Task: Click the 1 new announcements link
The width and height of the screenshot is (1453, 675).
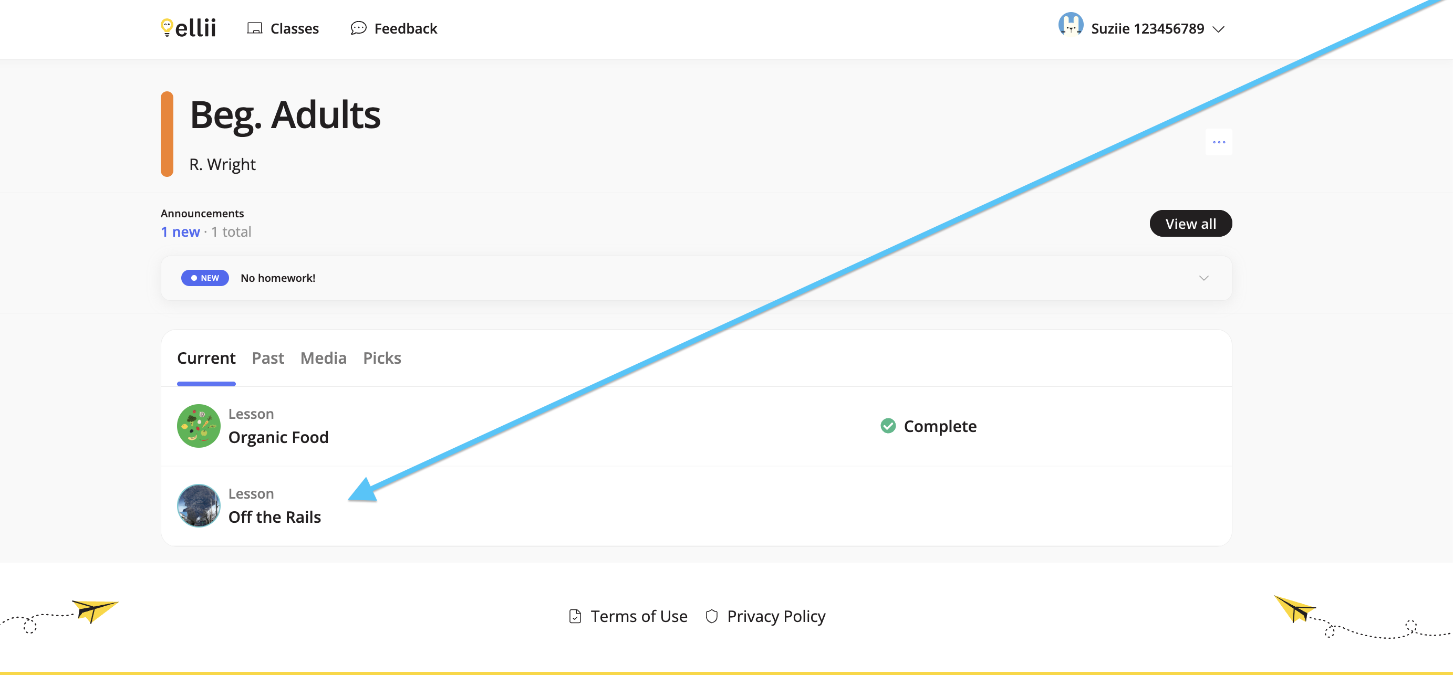Action: coord(181,231)
